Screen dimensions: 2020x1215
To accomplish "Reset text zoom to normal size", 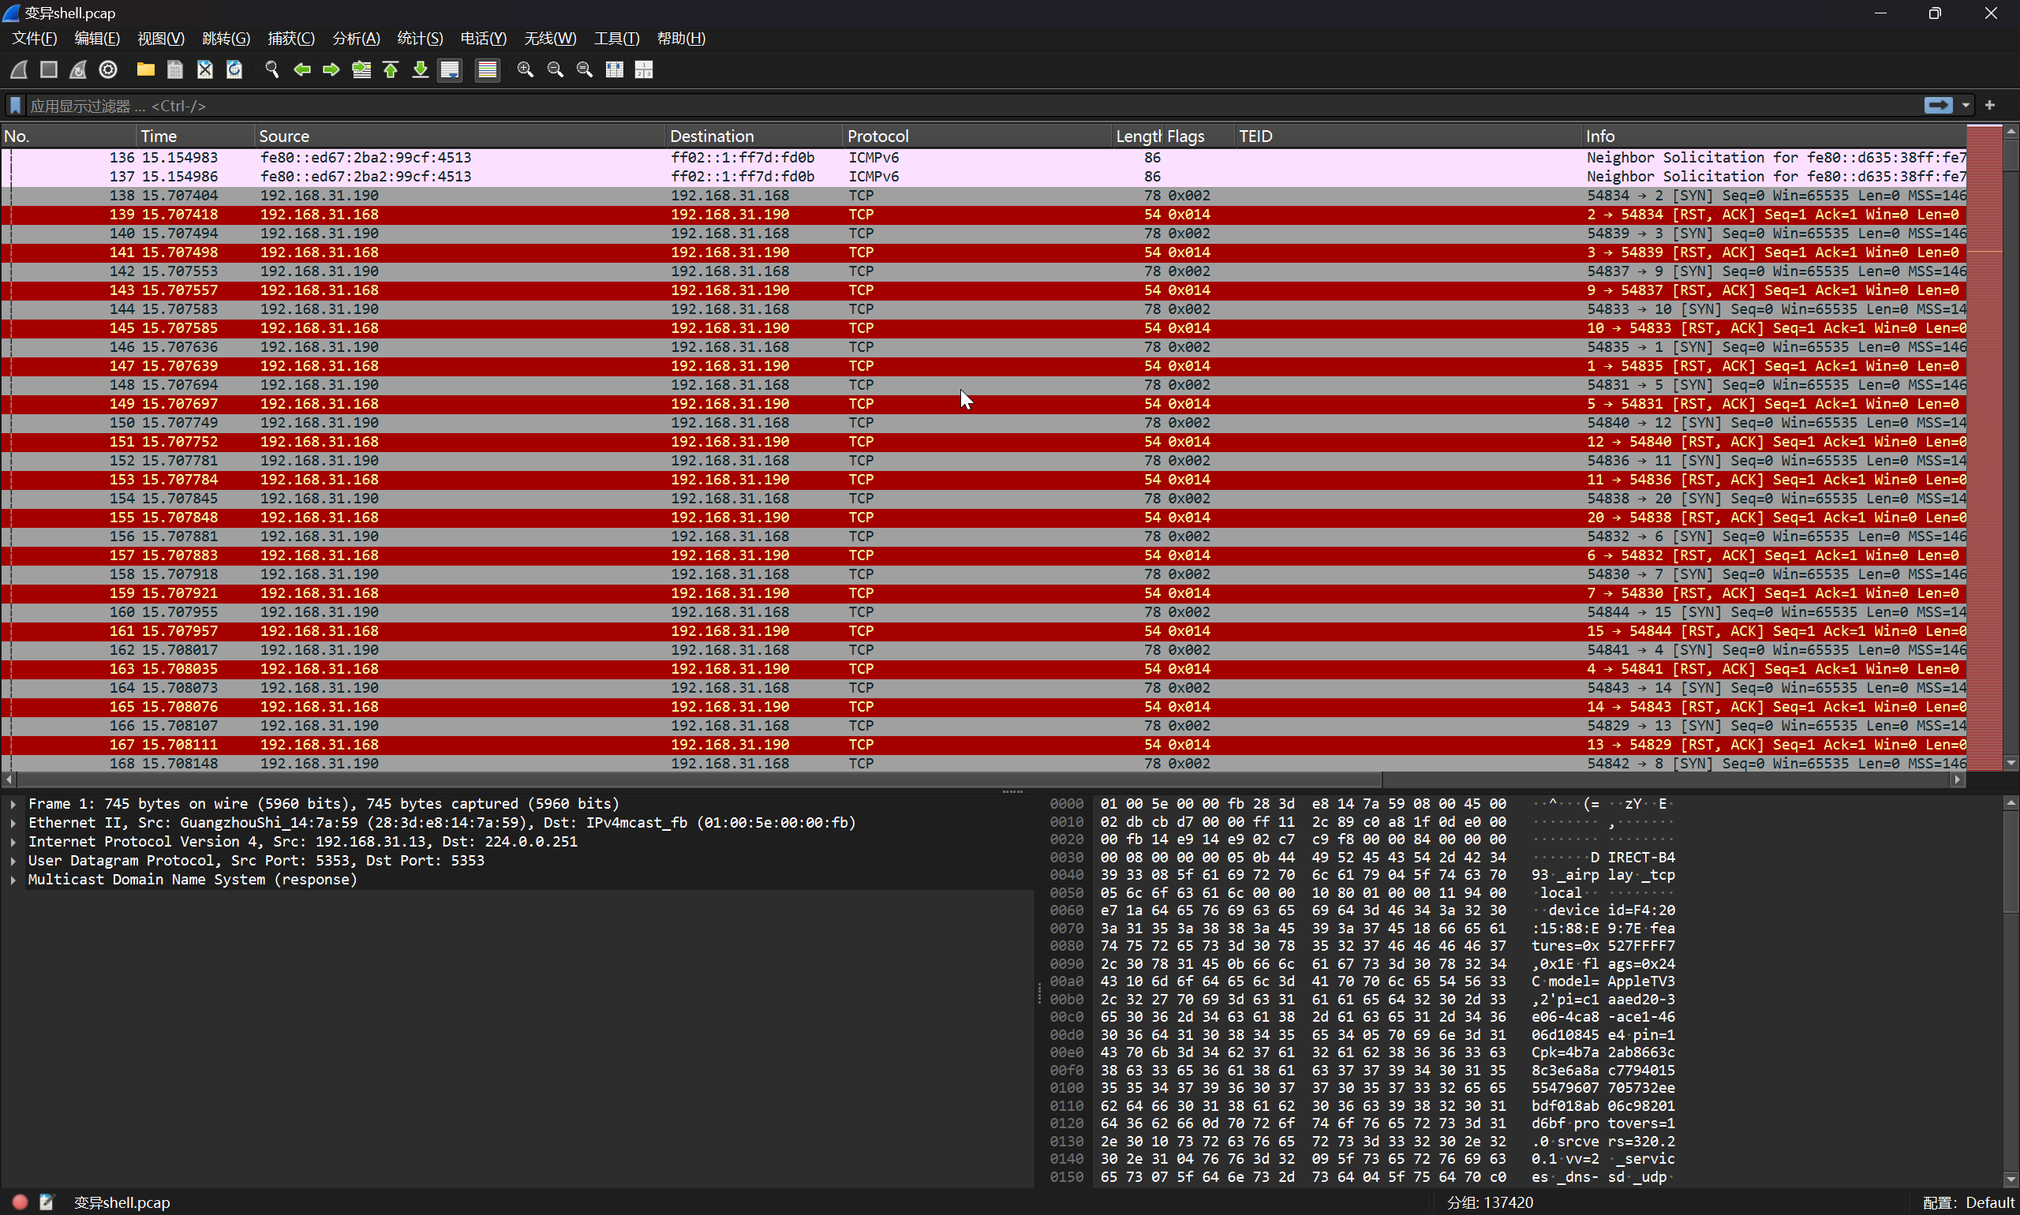I will [585, 69].
